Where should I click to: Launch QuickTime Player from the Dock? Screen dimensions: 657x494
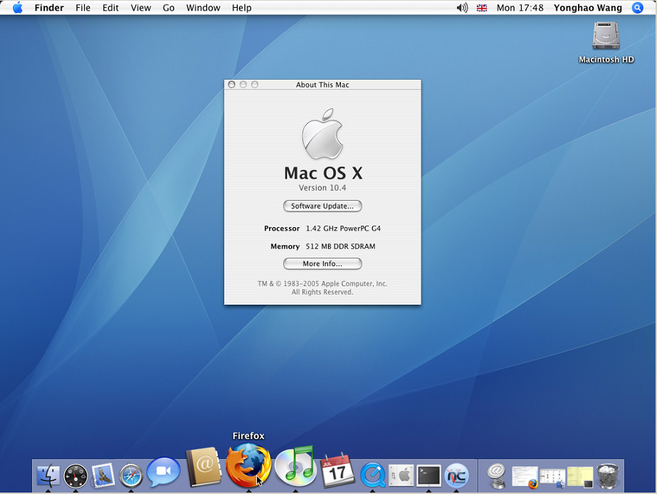[x=372, y=475]
